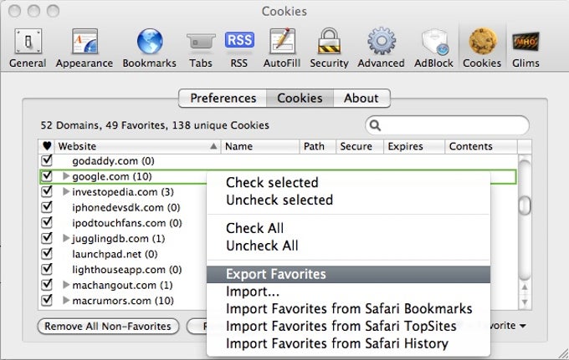Open the Glims preferences pane
Viewport: 569px width, 360px height.
[x=525, y=47]
